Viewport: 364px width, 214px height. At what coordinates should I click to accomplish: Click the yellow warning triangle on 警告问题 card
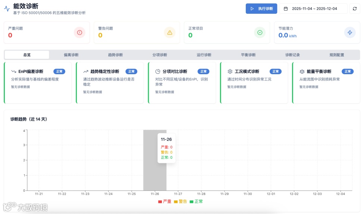pyautogui.click(x=170, y=32)
